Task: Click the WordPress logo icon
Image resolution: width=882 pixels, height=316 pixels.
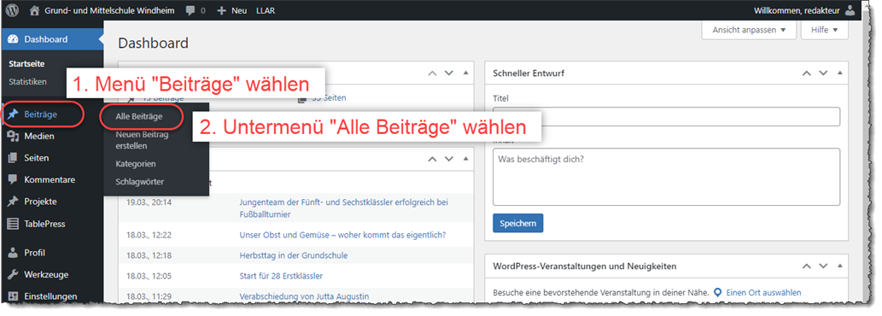Action: [x=12, y=10]
